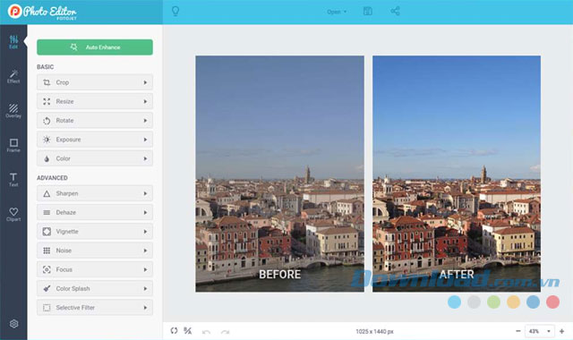The height and width of the screenshot is (340, 573).
Task: Open the Open file menu
Action: click(337, 12)
